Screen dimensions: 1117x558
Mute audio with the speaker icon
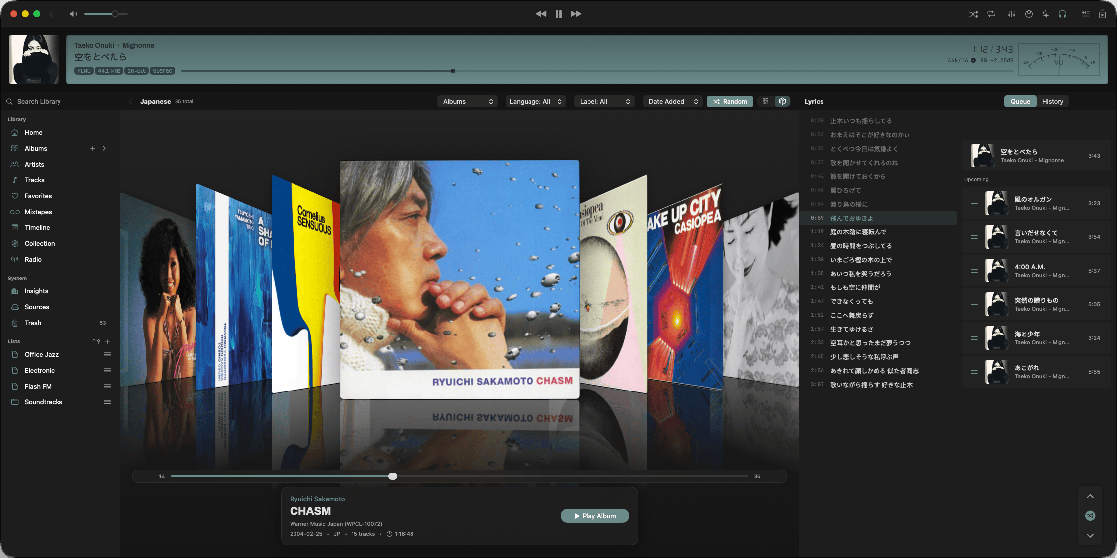click(x=73, y=14)
